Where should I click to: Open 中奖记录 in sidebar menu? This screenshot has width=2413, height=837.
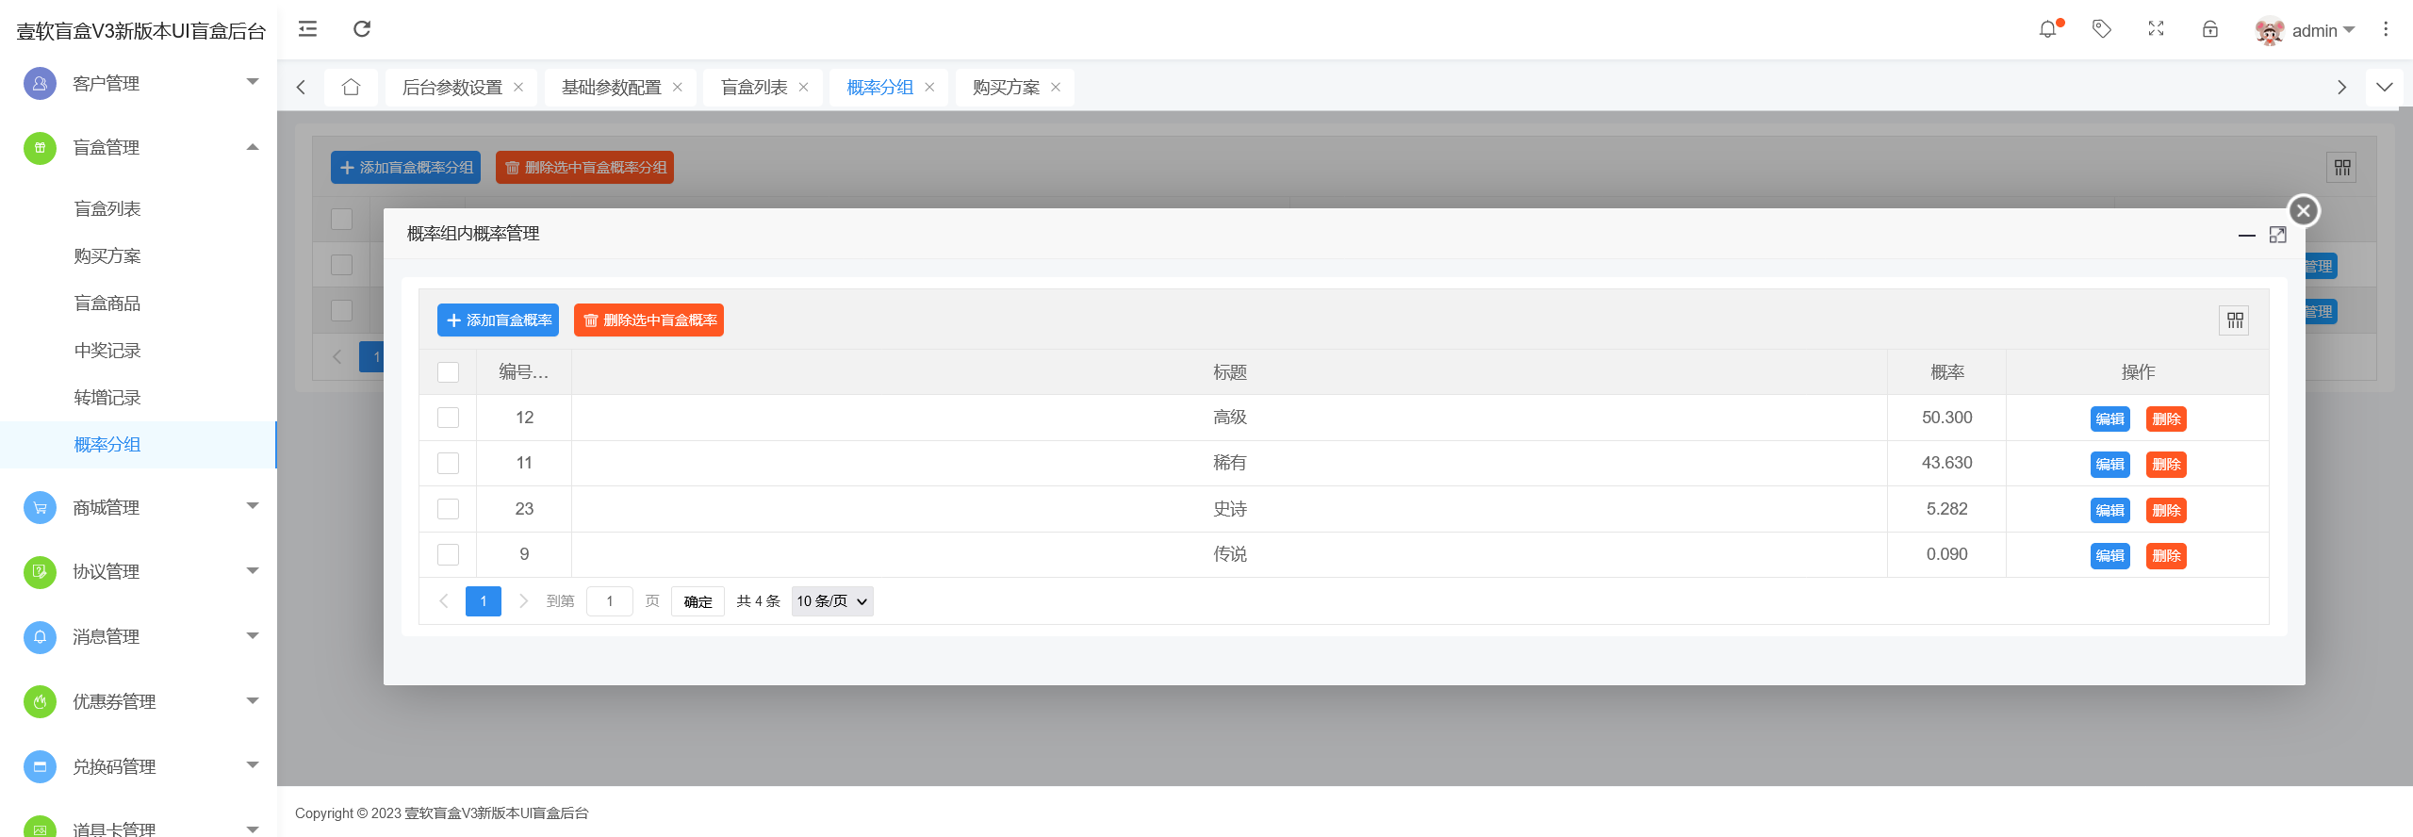107,351
